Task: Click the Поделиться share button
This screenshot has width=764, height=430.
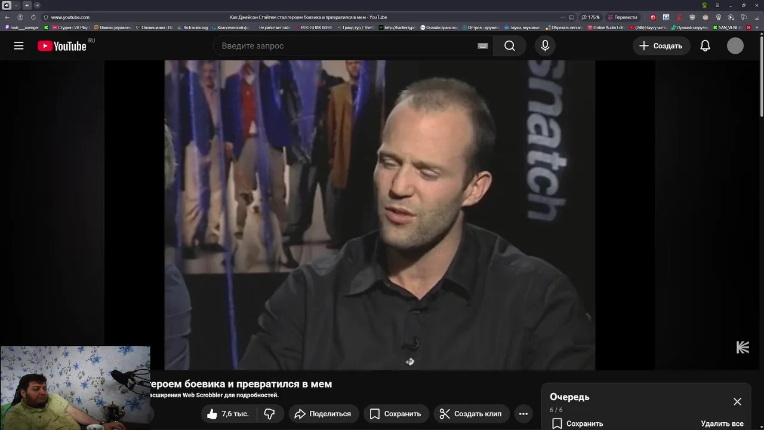Action: point(323,414)
